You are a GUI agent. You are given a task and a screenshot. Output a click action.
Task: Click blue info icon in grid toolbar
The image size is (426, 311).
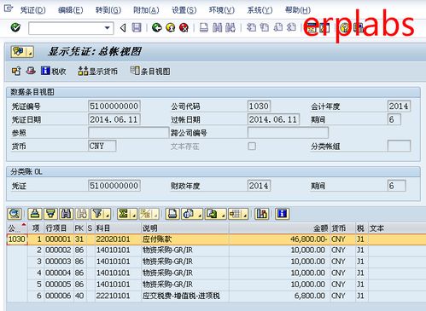click(x=283, y=214)
